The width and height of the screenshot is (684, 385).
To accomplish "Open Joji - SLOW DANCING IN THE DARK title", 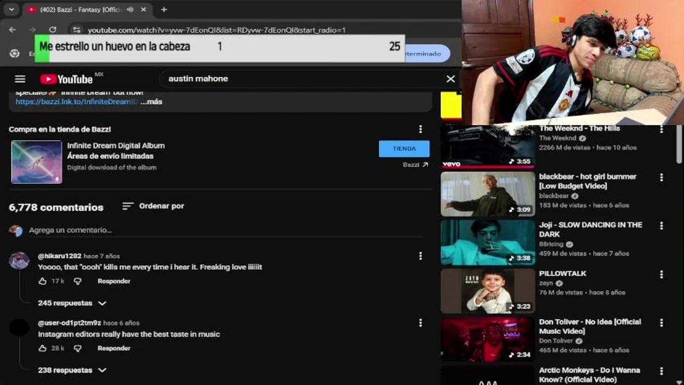I will click(x=590, y=229).
